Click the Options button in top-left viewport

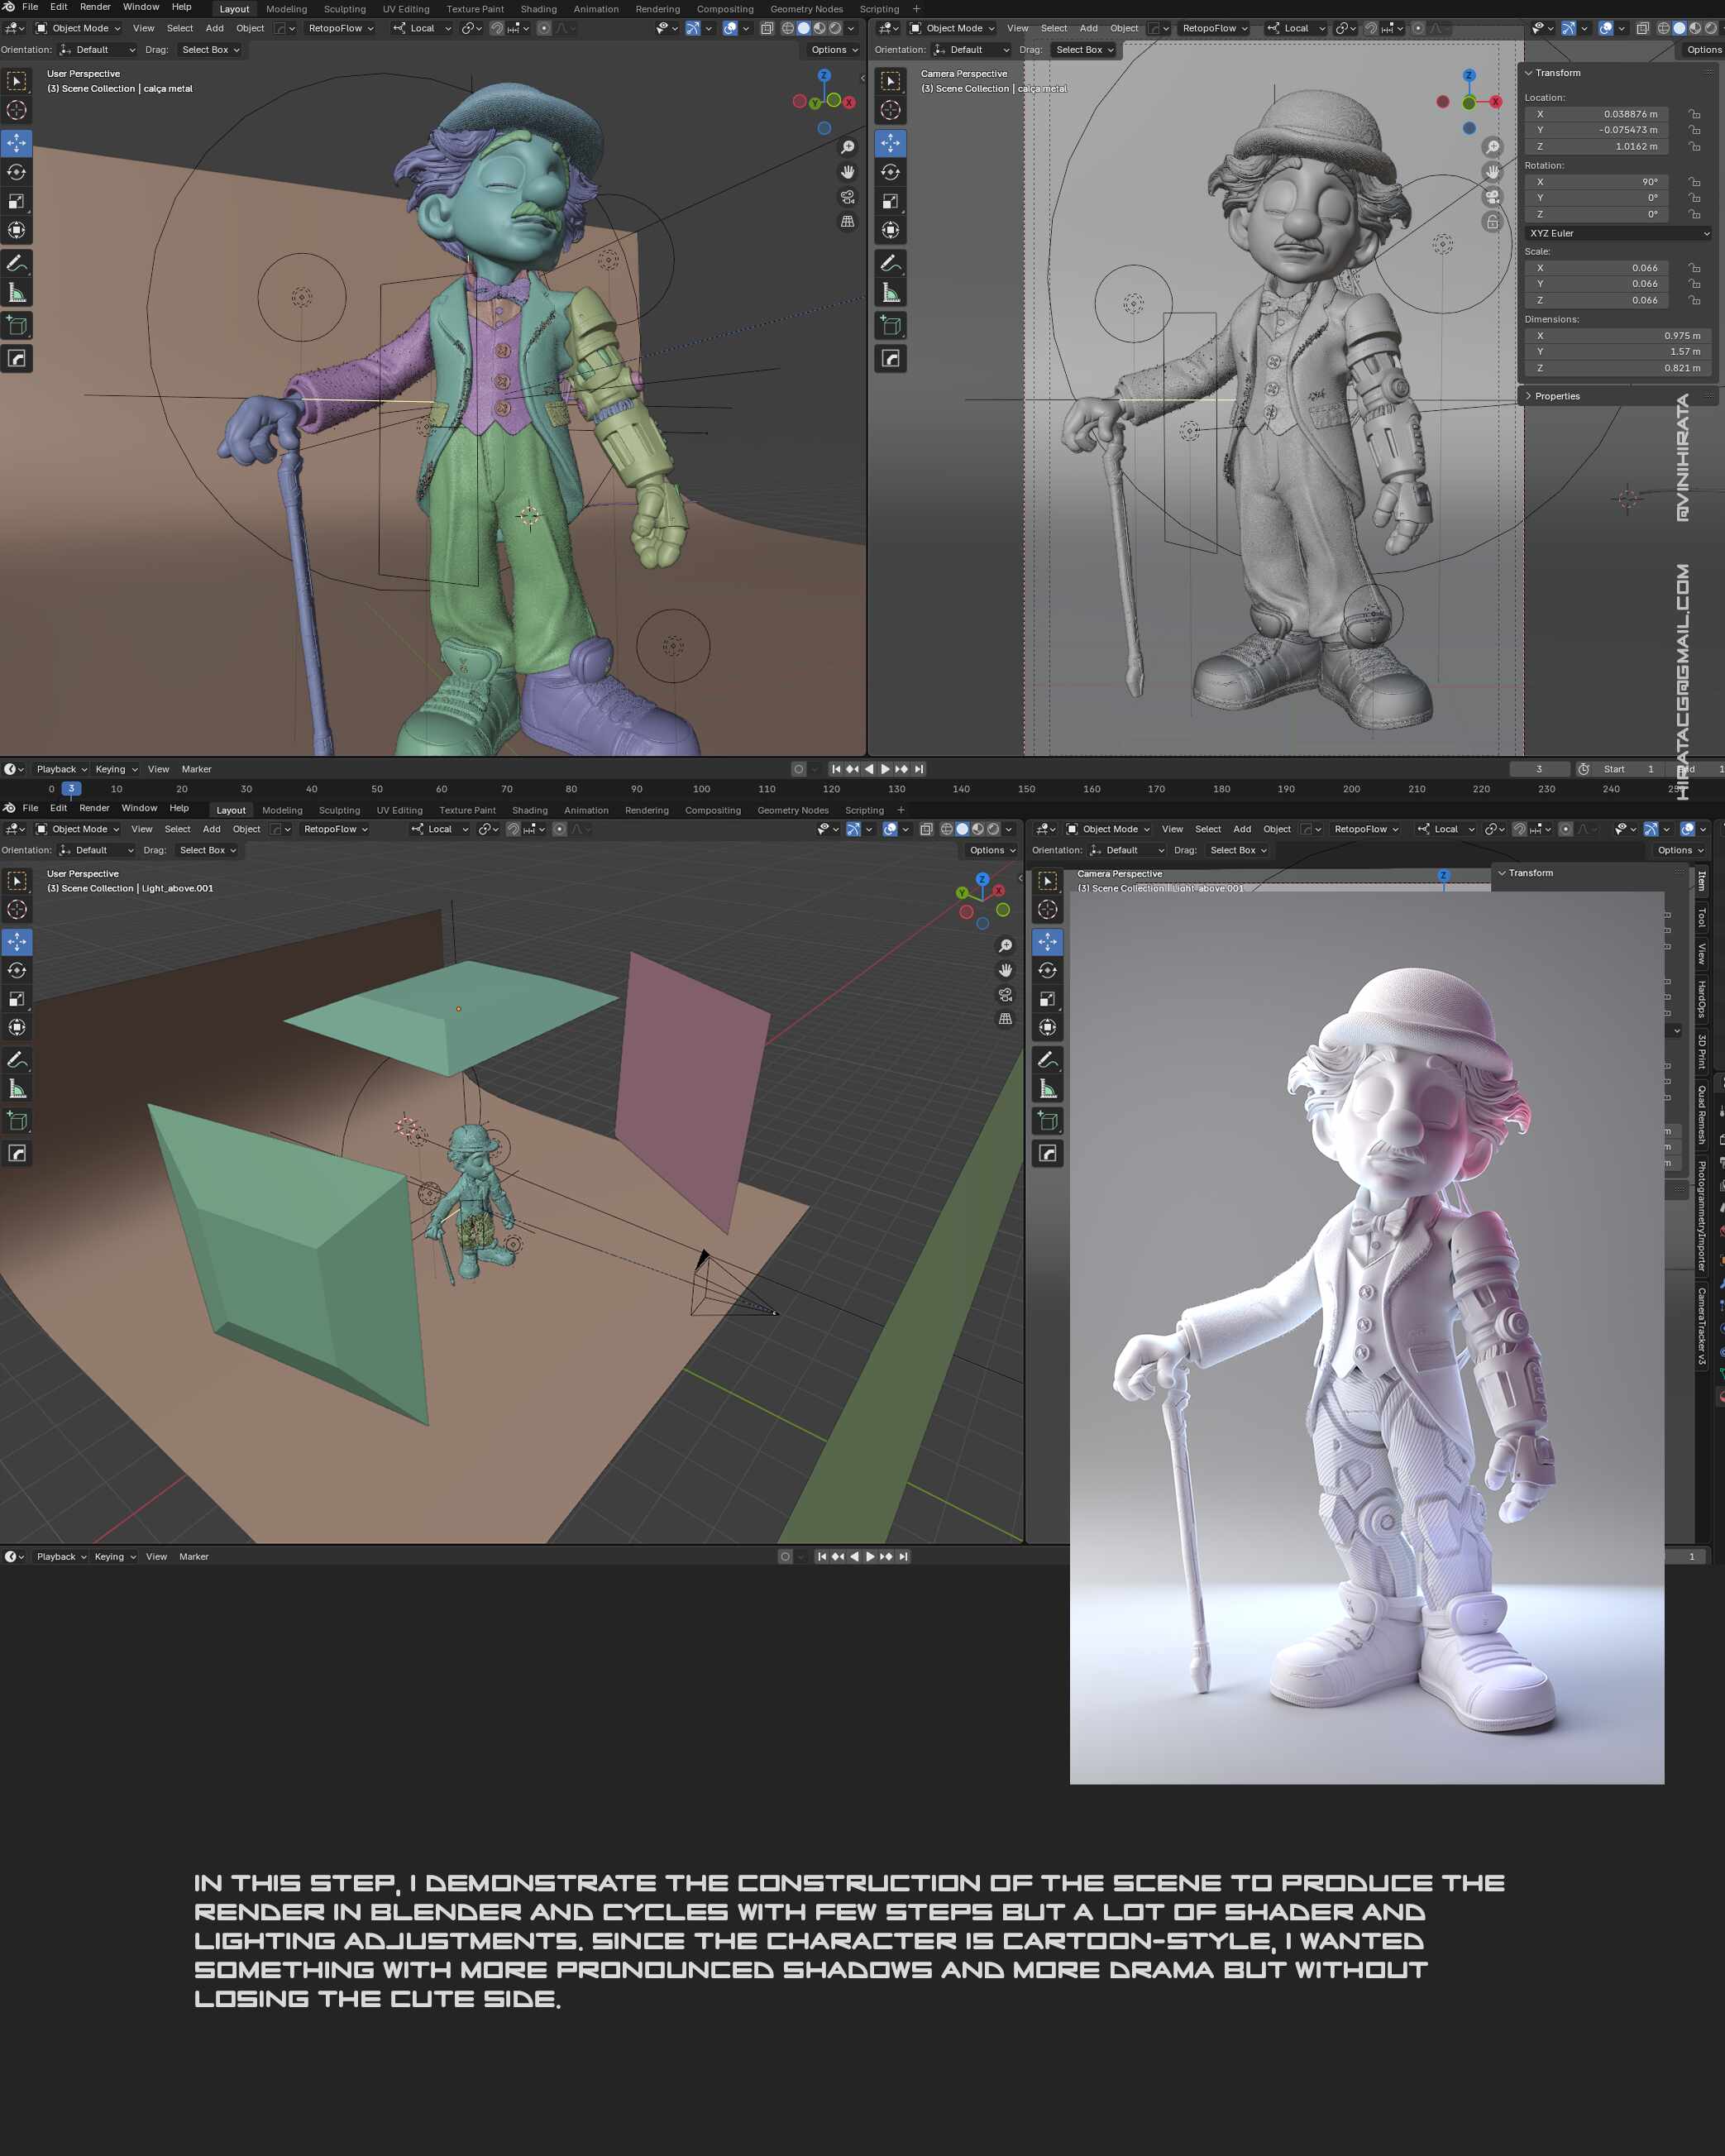(x=833, y=50)
